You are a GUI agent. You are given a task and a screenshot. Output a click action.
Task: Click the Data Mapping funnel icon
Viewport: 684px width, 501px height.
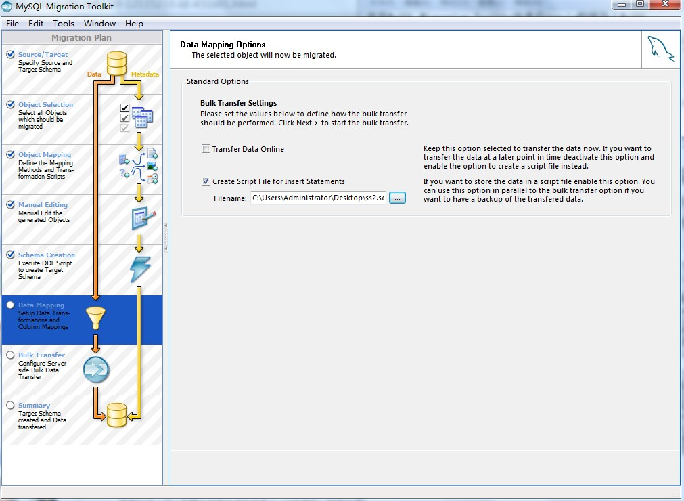coord(95,318)
